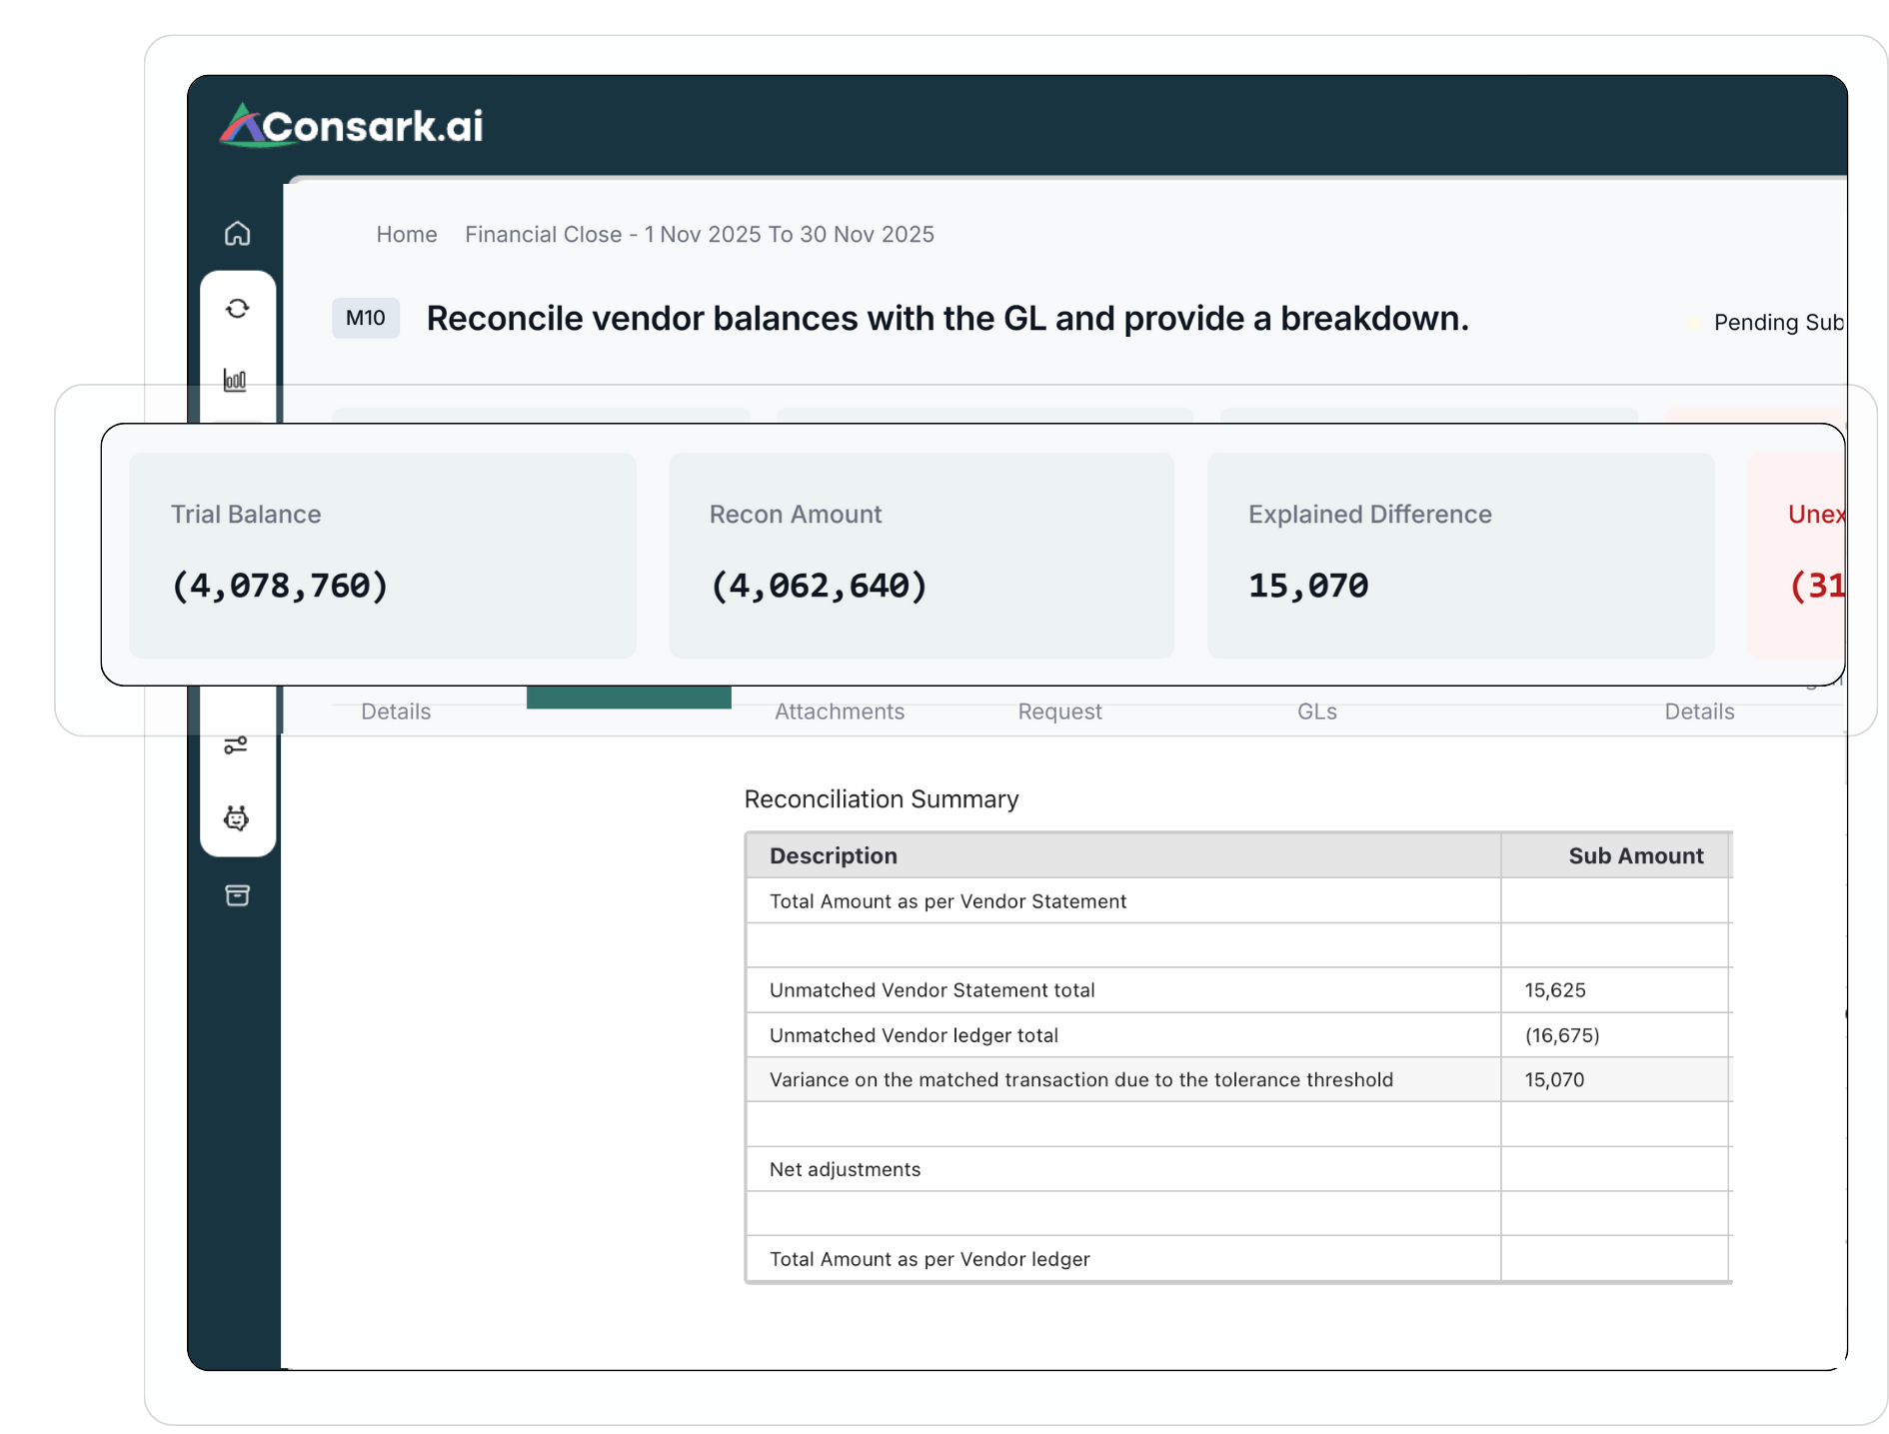Click the M10 task badge
The width and height of the screenshot is (1889, 1434).
click(x=365, y=318)
